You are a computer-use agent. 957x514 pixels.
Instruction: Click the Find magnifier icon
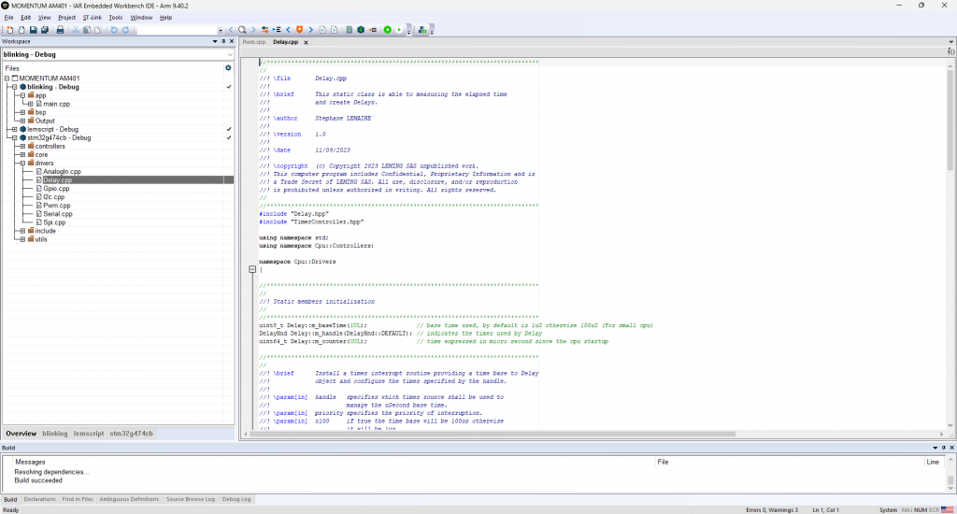coord(242,30)
